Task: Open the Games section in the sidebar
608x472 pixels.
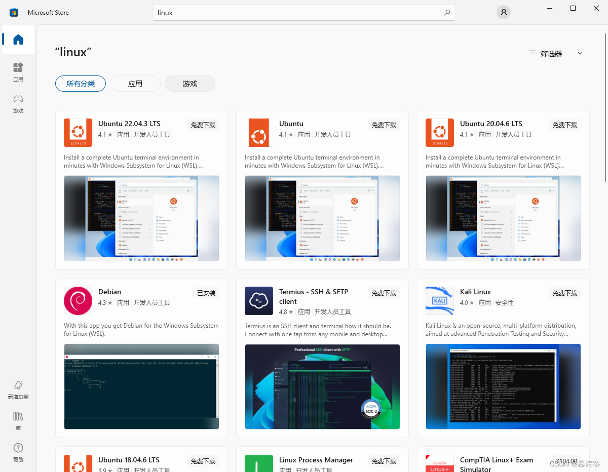Action: pyautogui.click(x=18, y=103)
